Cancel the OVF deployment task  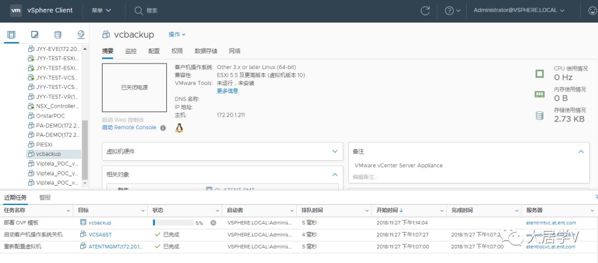[x=213, y=223]
